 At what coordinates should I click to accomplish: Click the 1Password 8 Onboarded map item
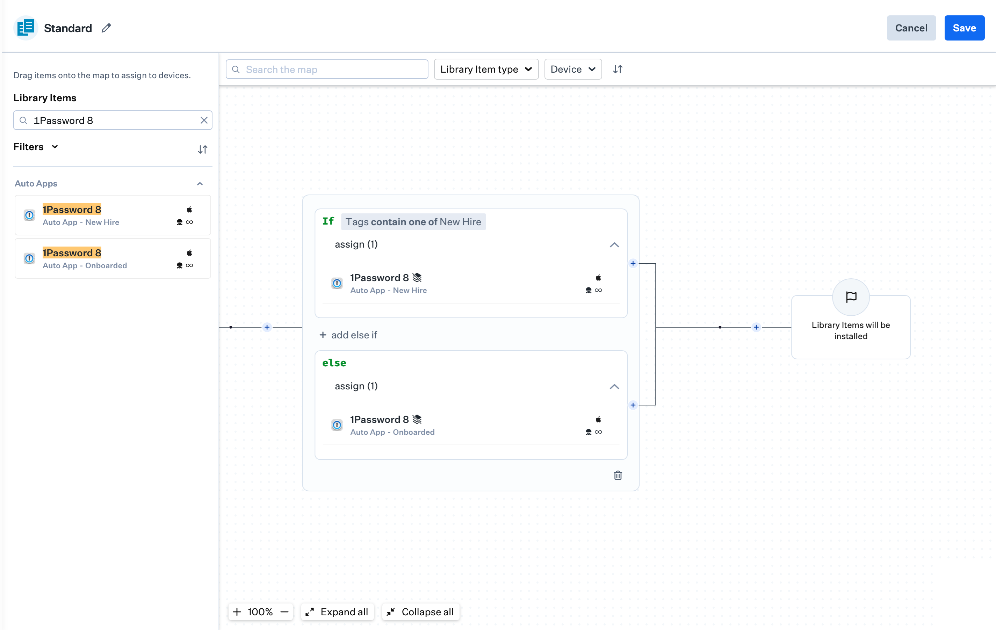click(x=471, y=425)
